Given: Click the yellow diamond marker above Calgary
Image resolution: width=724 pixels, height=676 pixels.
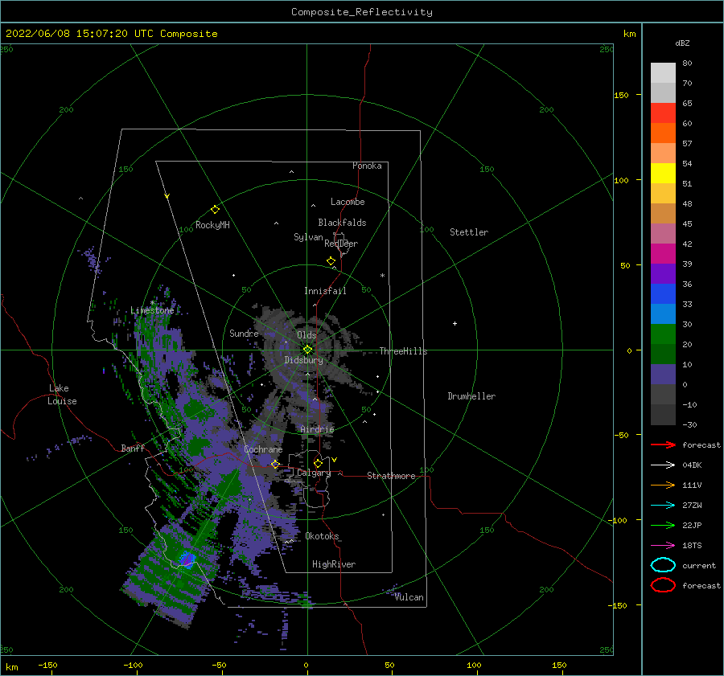Looking at the screenshot, I should pyautogui.click(x=318, y=463).
